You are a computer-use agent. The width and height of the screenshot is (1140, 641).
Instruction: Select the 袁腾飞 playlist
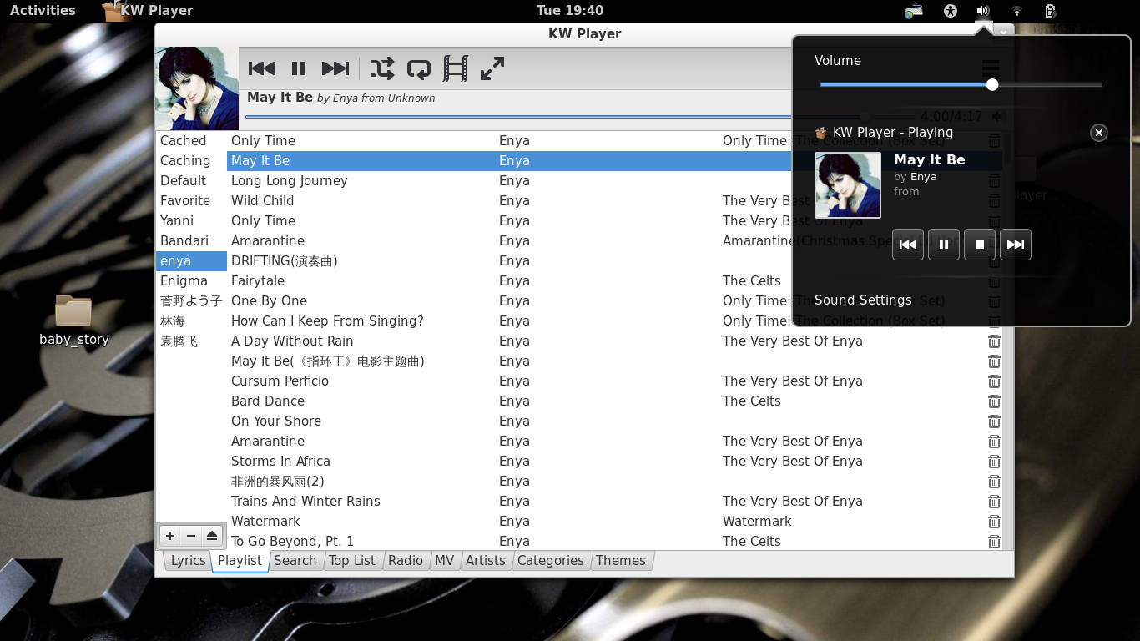tap(191, 341)
